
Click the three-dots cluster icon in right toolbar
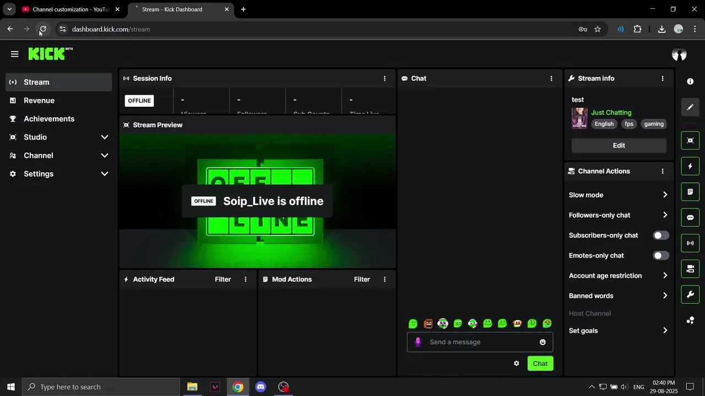(690, 320)
